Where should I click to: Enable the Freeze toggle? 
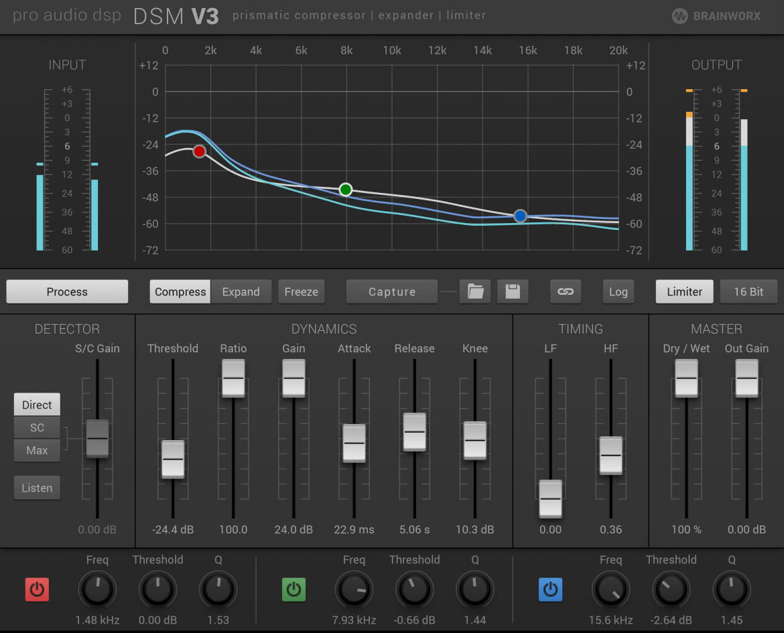[301, 291]
